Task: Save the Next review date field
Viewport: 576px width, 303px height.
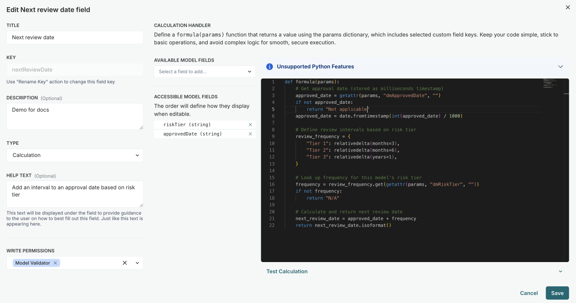Action: tap(557, 293)
